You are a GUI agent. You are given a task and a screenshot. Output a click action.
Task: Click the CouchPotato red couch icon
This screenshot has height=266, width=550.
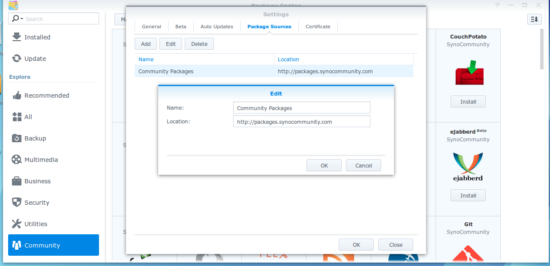pyautogui.click(x=469, y=73)
